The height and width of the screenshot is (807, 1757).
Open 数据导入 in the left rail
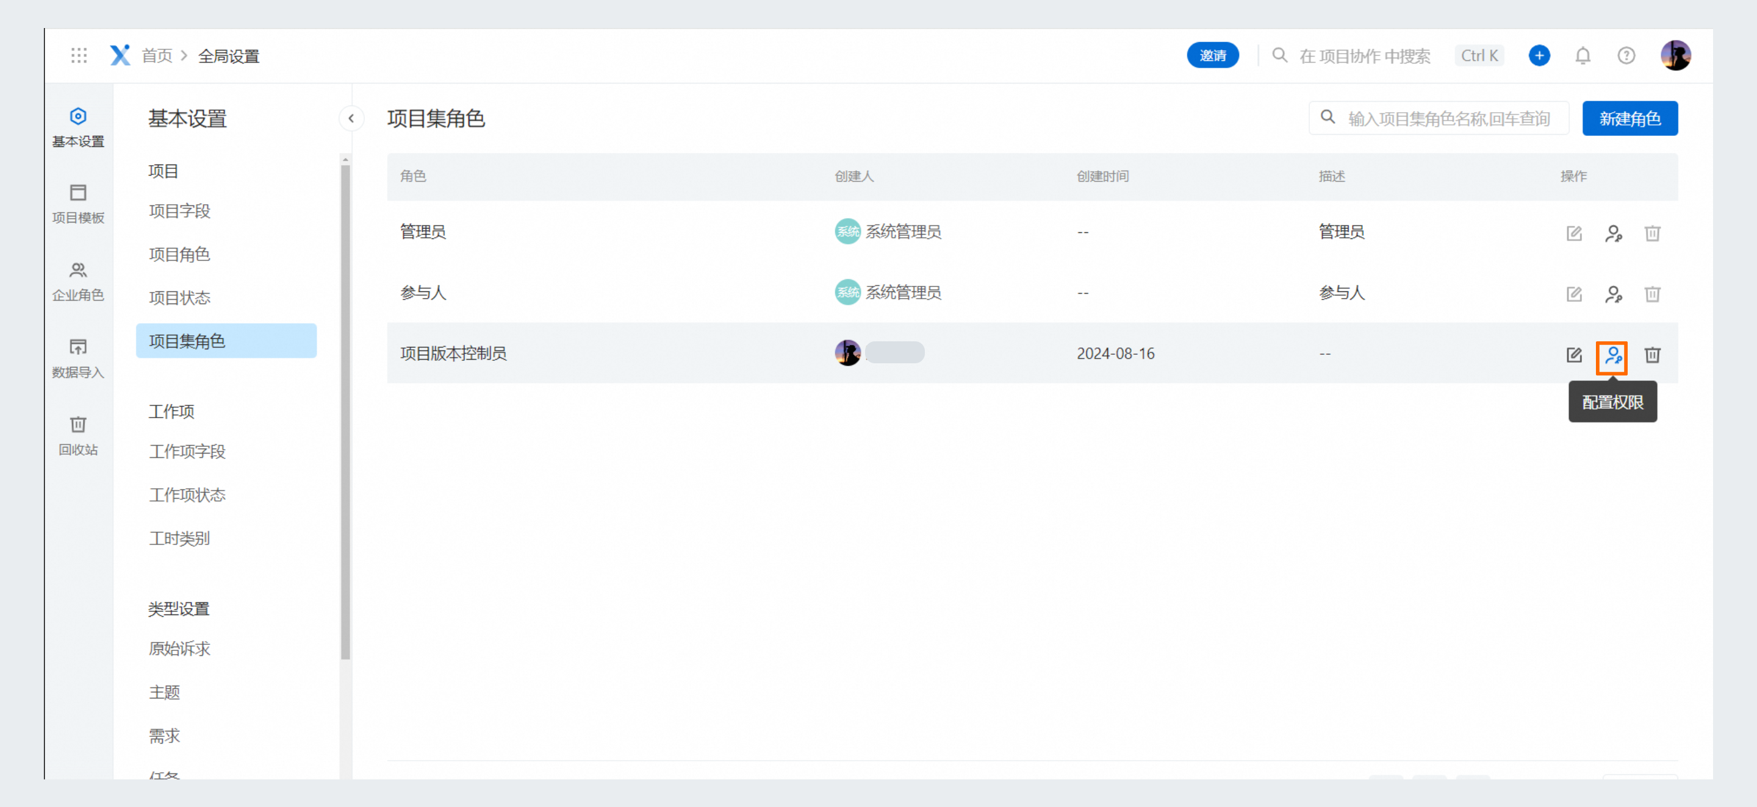click(79, 358)
